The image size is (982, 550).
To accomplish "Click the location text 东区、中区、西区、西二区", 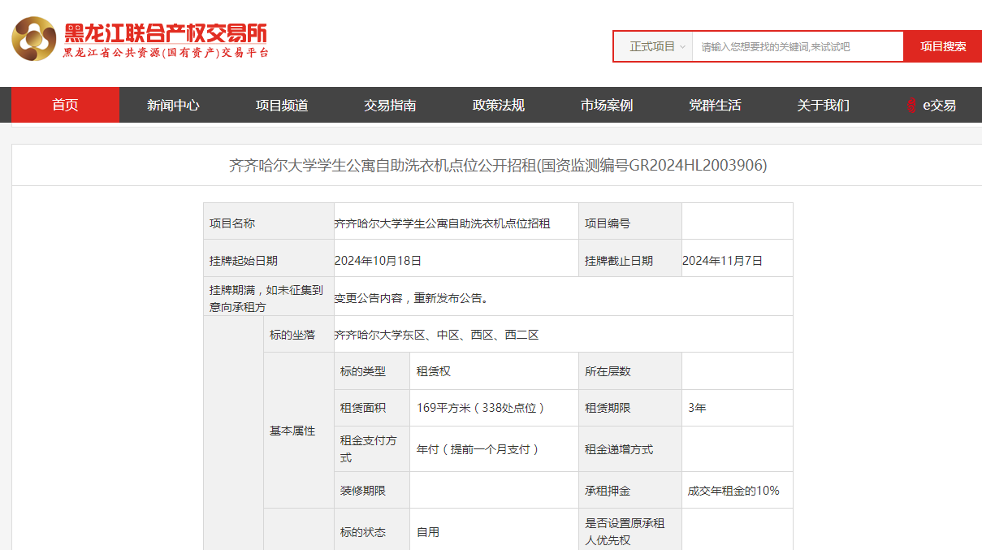I will click(x=437, y=335).
